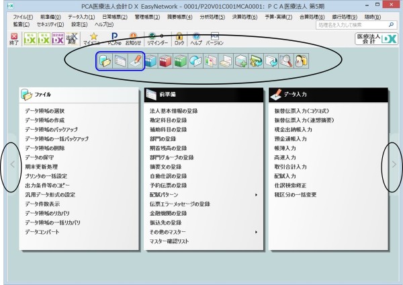Click the ロック padlock icon

click(x=179, y=39)
